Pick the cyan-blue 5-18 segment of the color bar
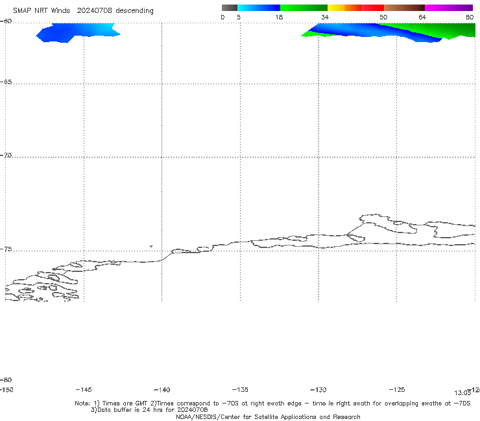The height and width of the screenshot is (421, 480). [259, 8]
